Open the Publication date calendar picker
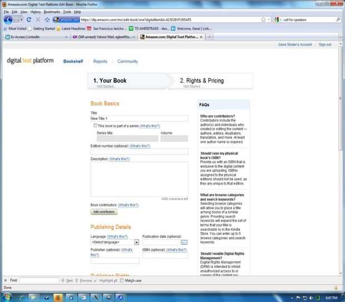Screen dimensions: 345x302 click(184, 242)
